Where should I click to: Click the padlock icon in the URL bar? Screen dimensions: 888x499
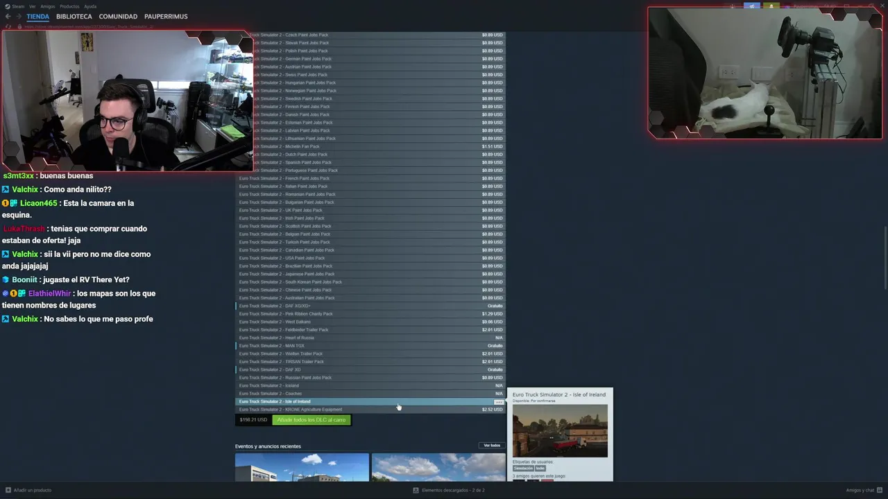click(20, 26)
